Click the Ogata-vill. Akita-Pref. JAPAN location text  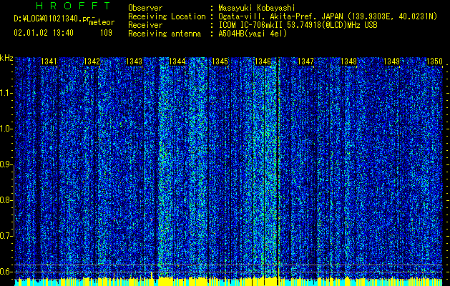[328, 16]
